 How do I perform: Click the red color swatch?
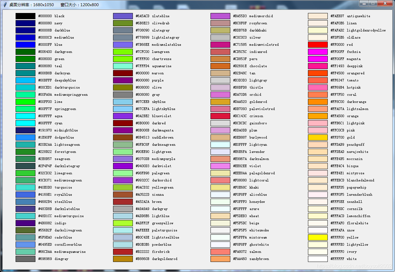(318, 45)
